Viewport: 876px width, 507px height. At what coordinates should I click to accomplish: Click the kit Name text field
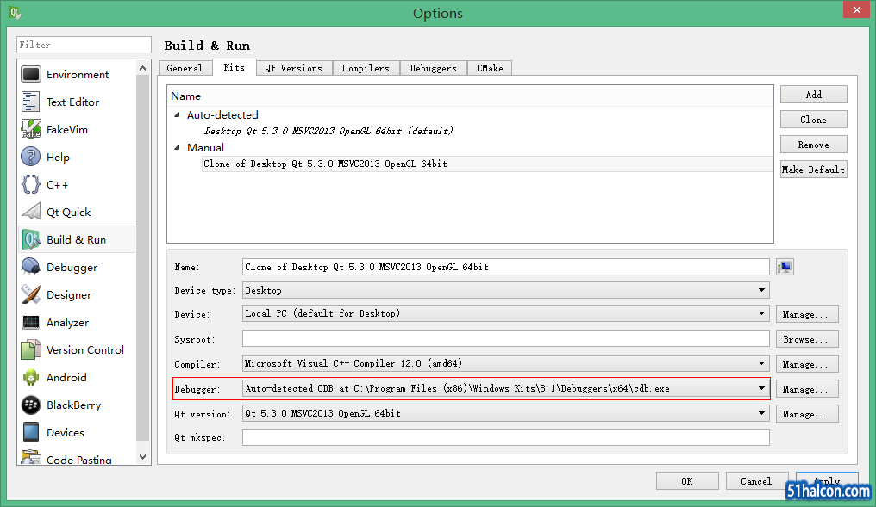tap(505, 267)
